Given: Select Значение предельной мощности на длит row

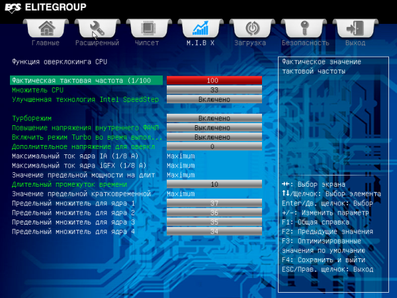Looking at the screenshot, I should point(83,175).
